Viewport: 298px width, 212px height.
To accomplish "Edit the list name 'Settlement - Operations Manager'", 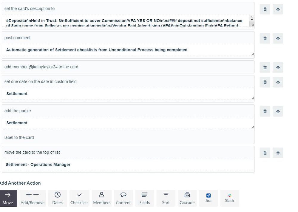I will coord(128,165).
